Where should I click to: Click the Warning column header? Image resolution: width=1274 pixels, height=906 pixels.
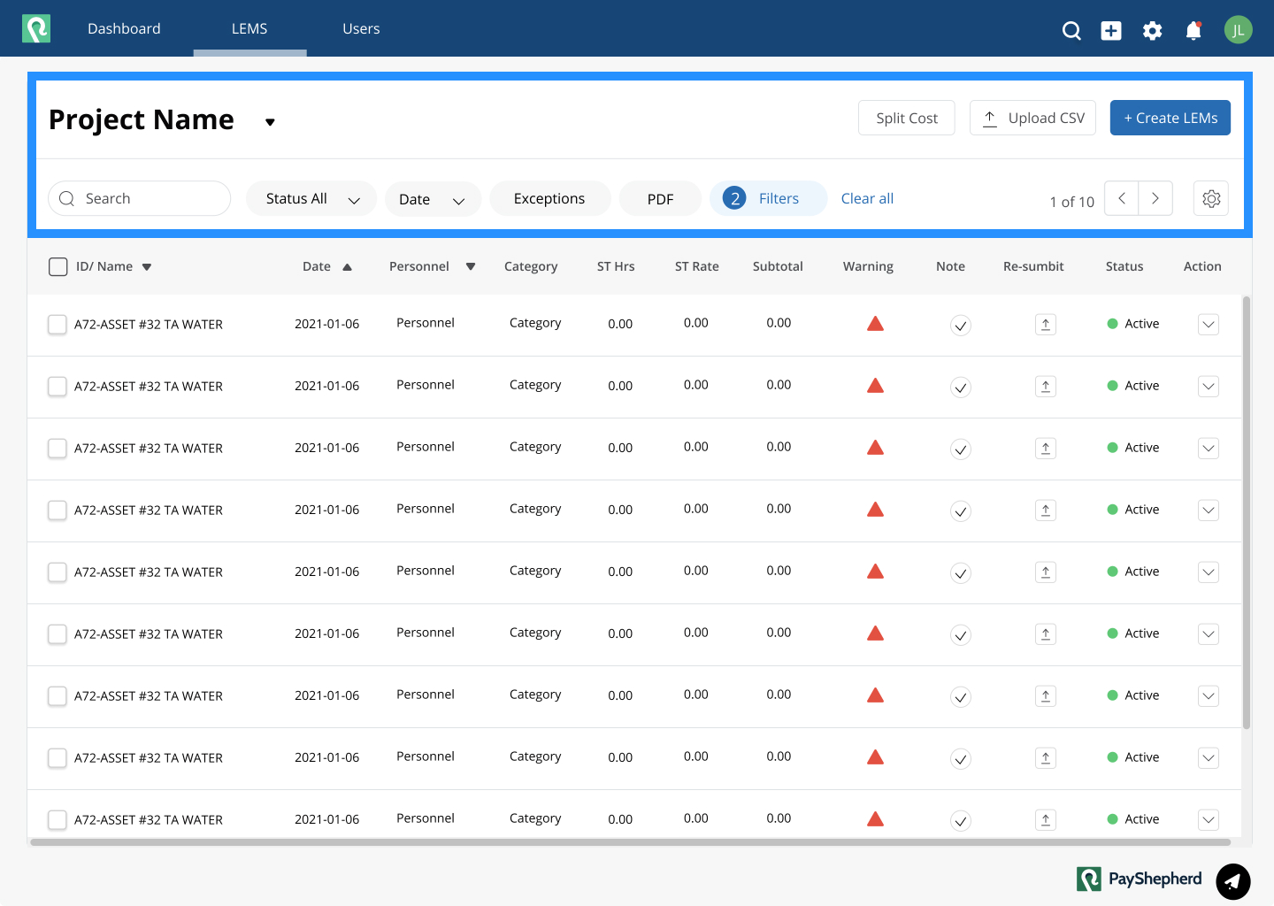pos(868,266)
